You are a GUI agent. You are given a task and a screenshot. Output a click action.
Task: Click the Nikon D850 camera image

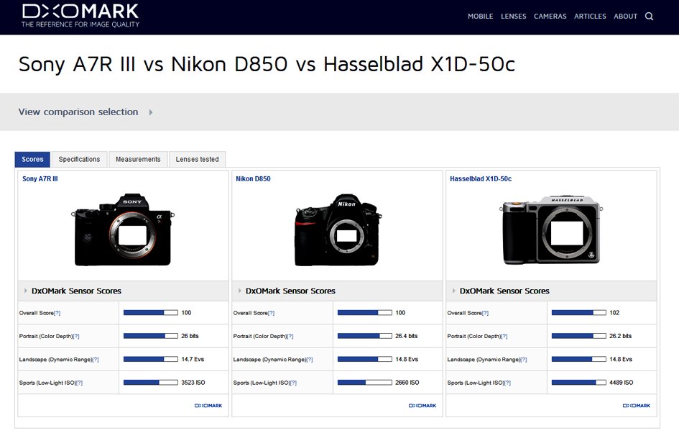(336, 230)
